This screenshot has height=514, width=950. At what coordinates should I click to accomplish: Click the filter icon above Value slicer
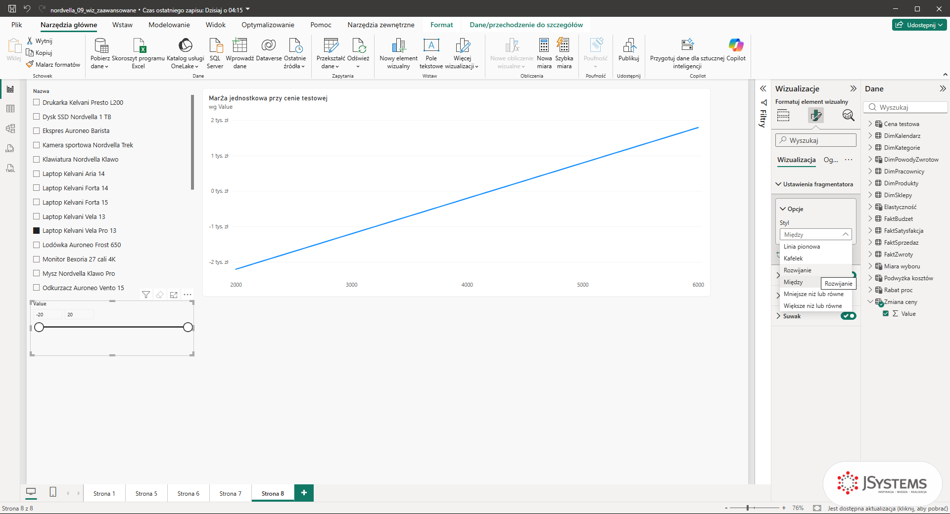click(146, 295)
